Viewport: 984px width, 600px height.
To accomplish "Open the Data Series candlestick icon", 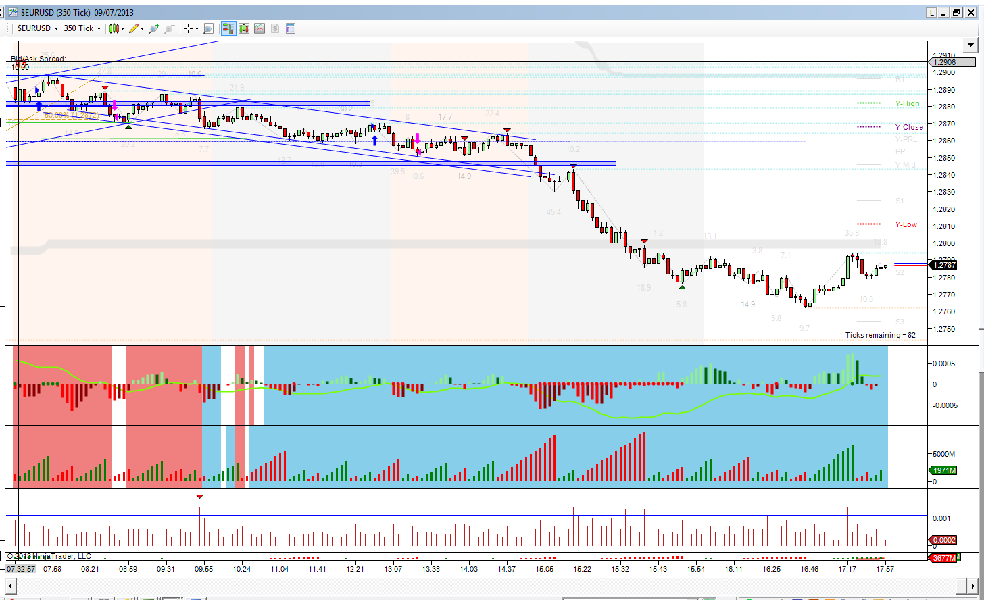I will coord(244,28).
